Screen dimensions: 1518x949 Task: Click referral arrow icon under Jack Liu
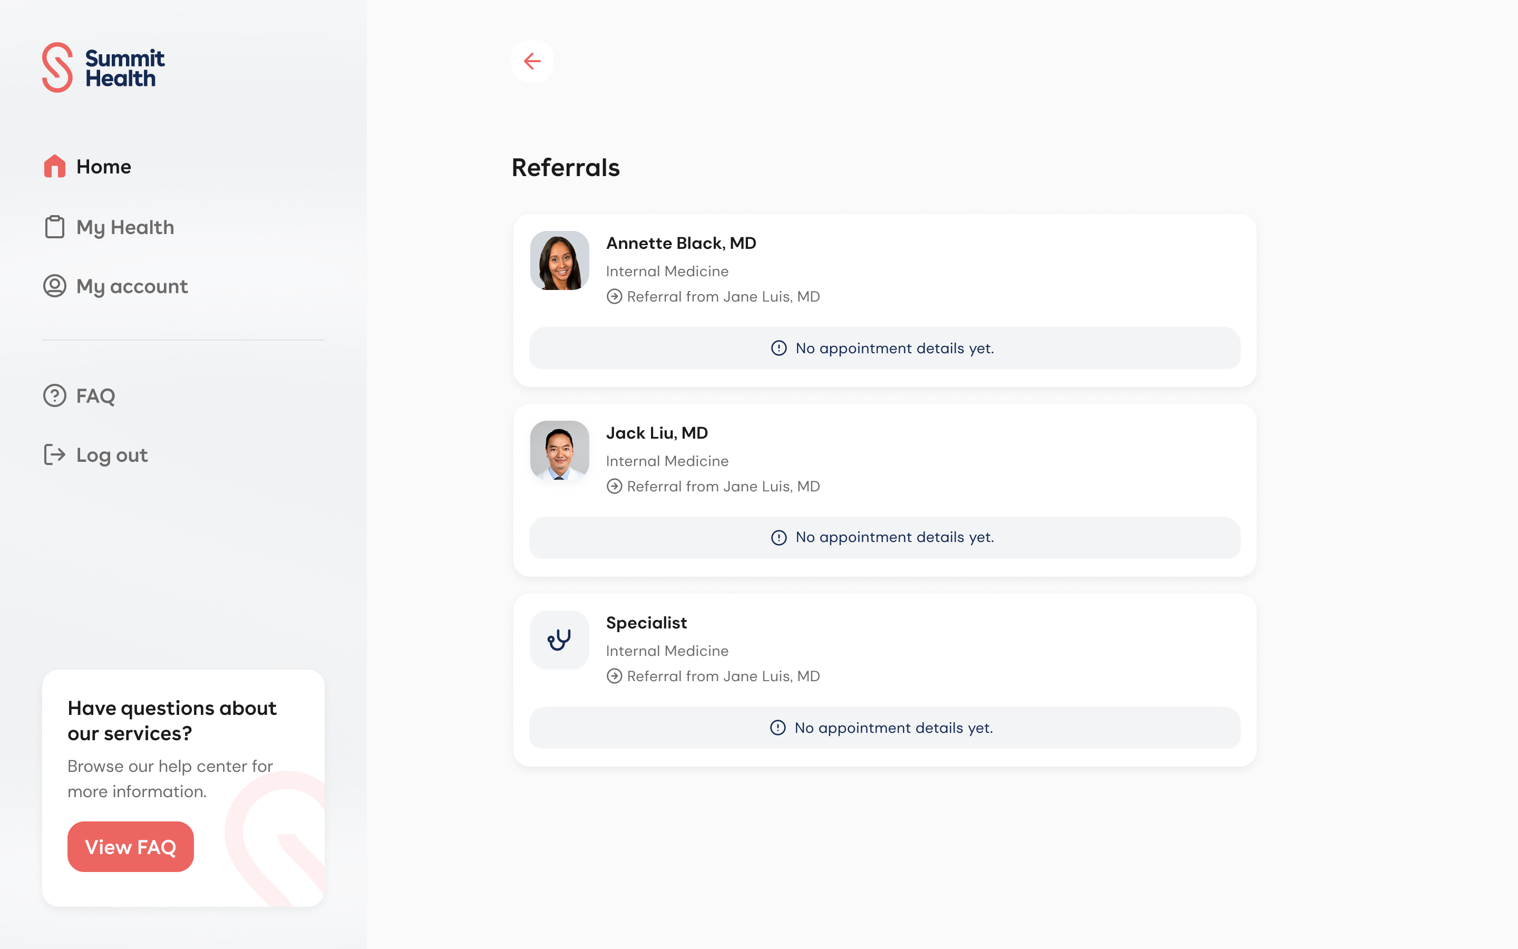[614, 487]
